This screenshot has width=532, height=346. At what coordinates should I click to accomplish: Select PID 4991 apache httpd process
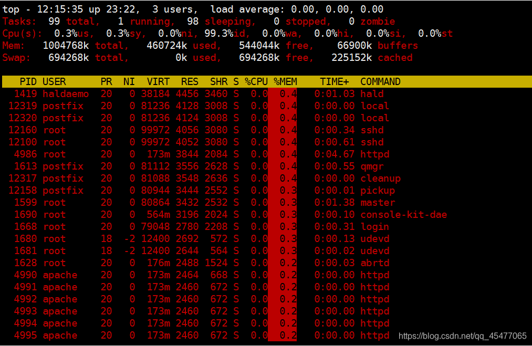coord(25,287)
